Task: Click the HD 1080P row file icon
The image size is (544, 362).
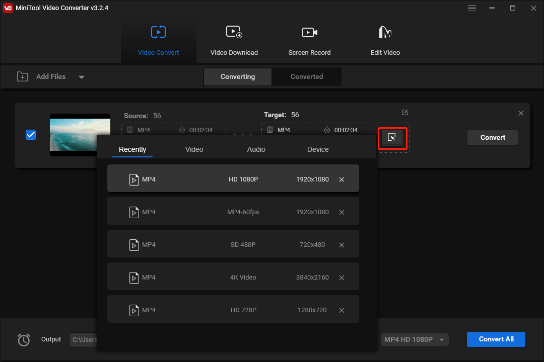Action: tap(134, 180)
